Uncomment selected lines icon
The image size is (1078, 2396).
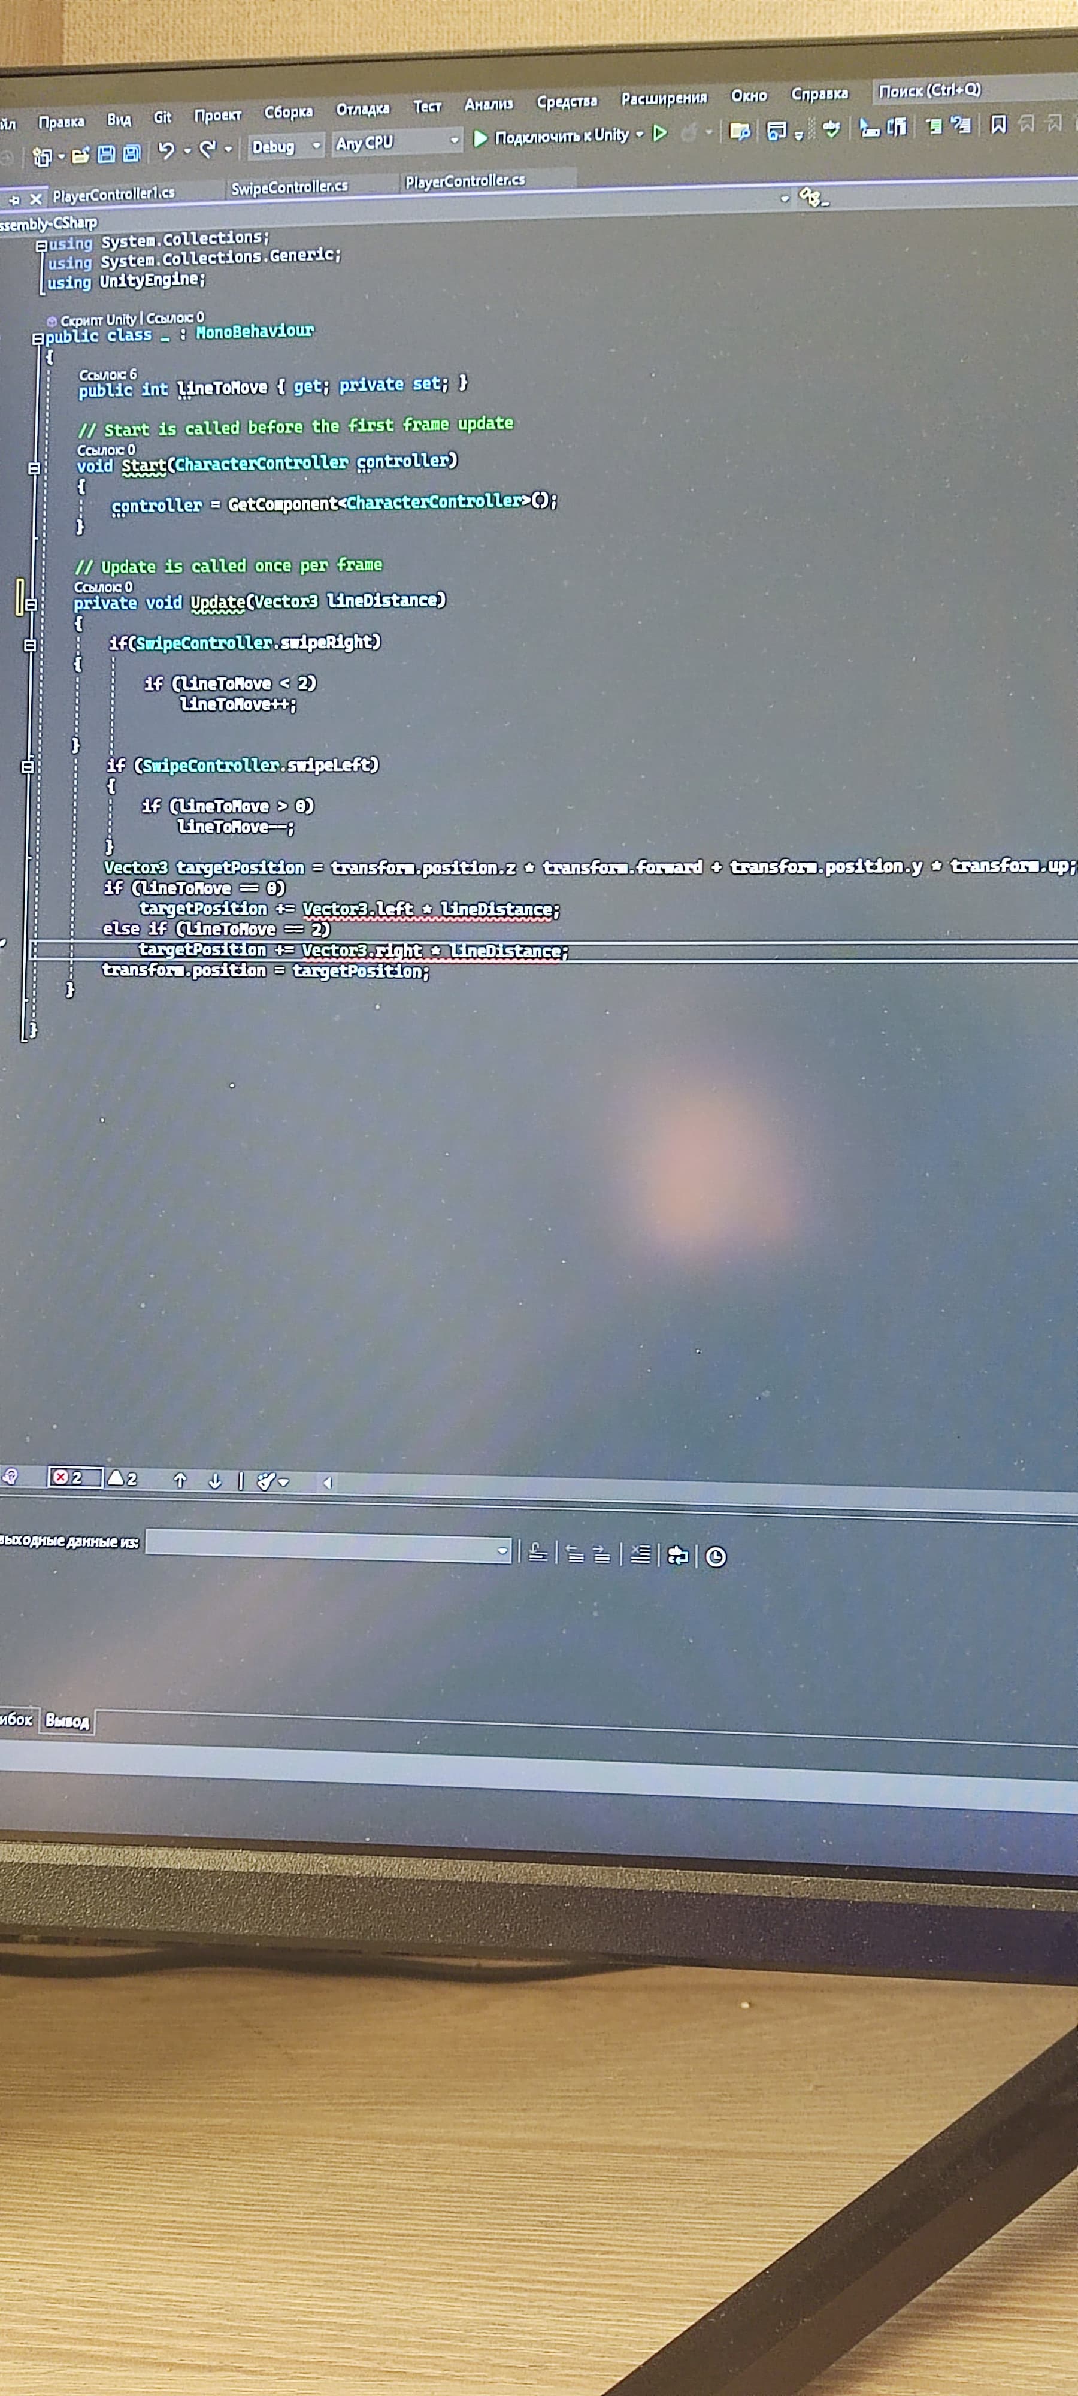[x=961, y=124]
